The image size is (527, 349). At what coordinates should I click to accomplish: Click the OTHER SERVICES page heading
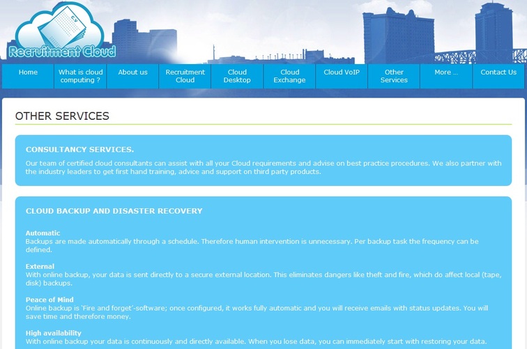click(62, 116)
